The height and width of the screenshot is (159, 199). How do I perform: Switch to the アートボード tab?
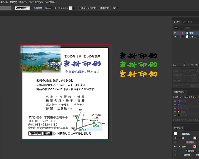click(188, 22)
